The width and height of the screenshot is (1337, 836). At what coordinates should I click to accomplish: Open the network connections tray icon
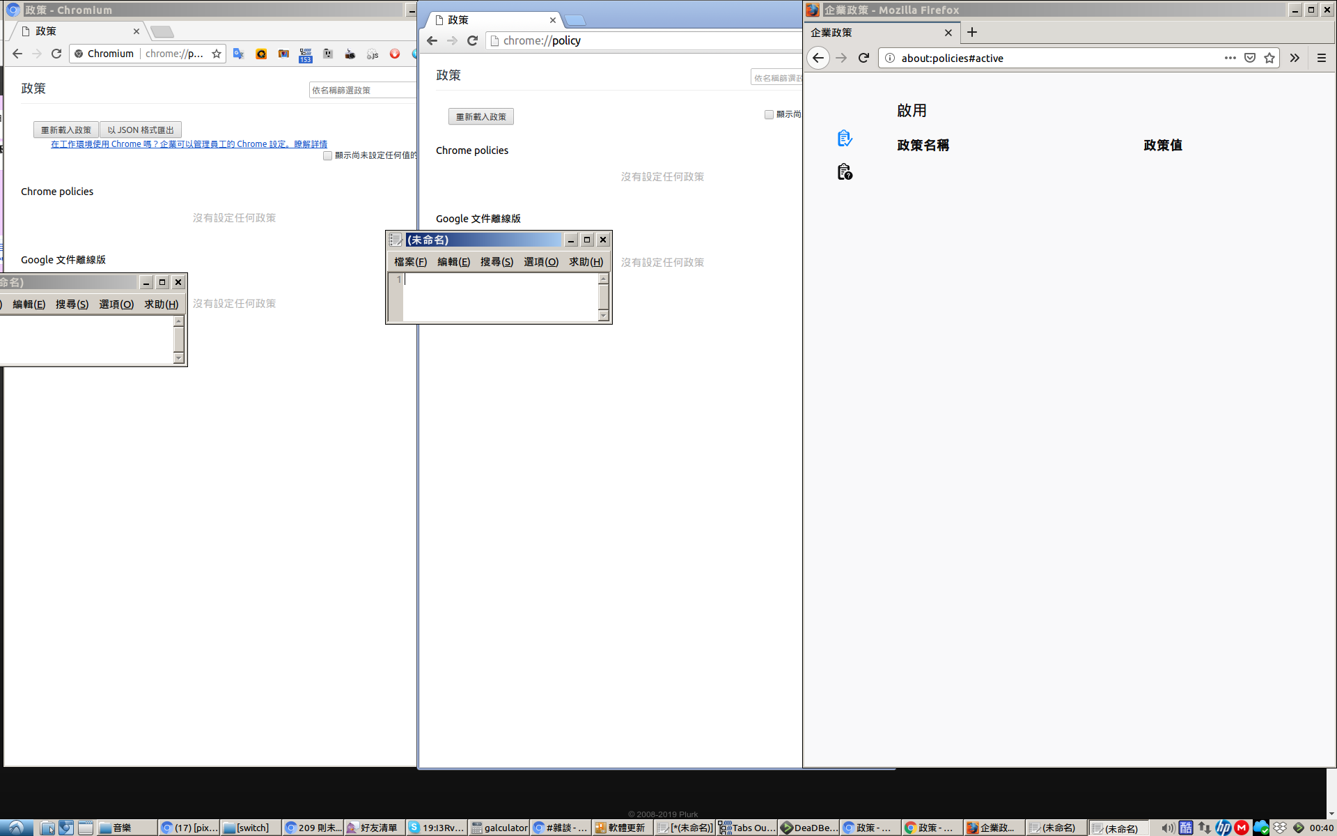[x=1205, y=828]
